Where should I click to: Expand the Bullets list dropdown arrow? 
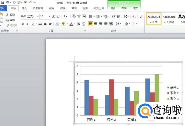click(x=94, y=17)
